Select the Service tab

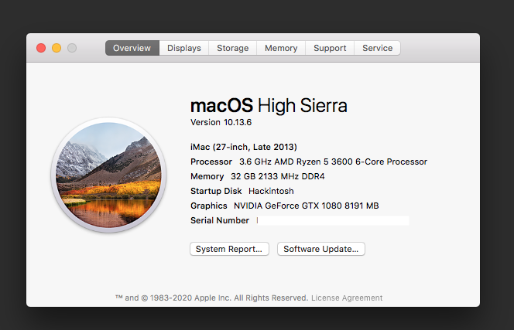tap(377, 48)
